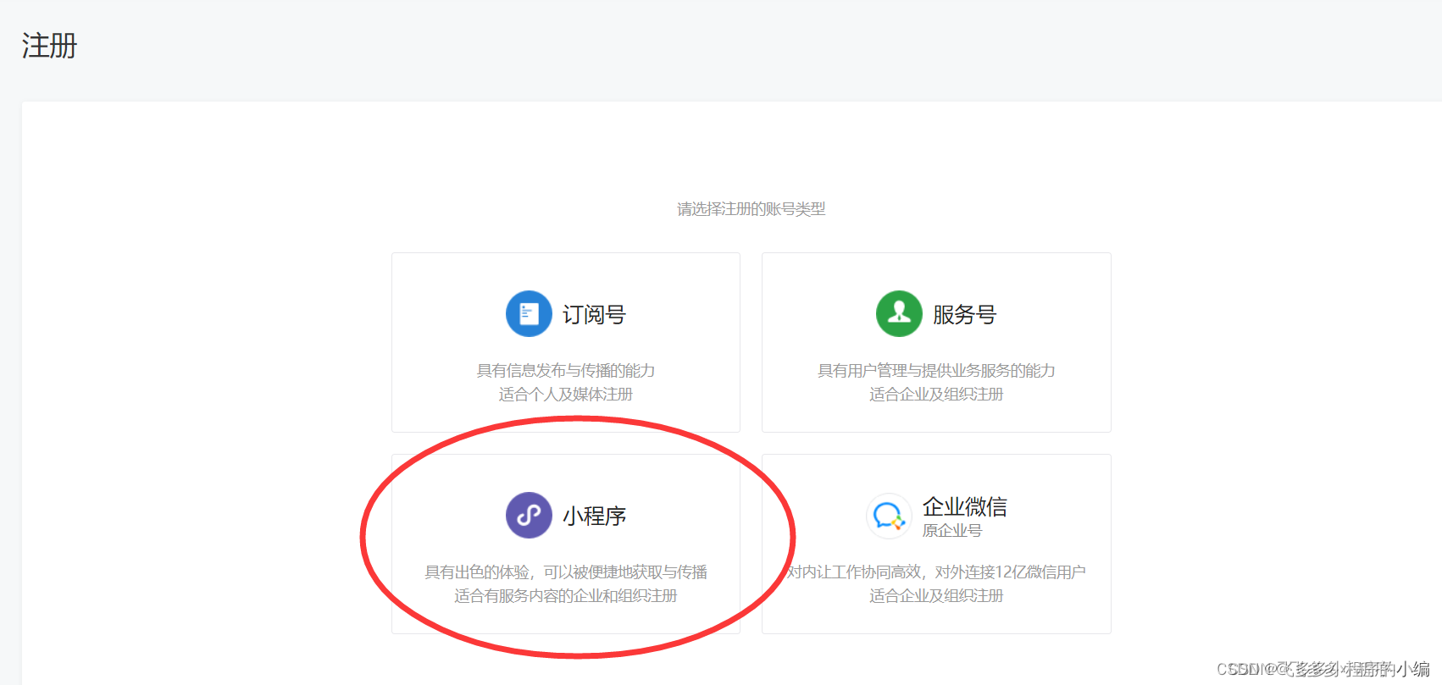Choose the 企业微信 account type title

coord(965,506)
